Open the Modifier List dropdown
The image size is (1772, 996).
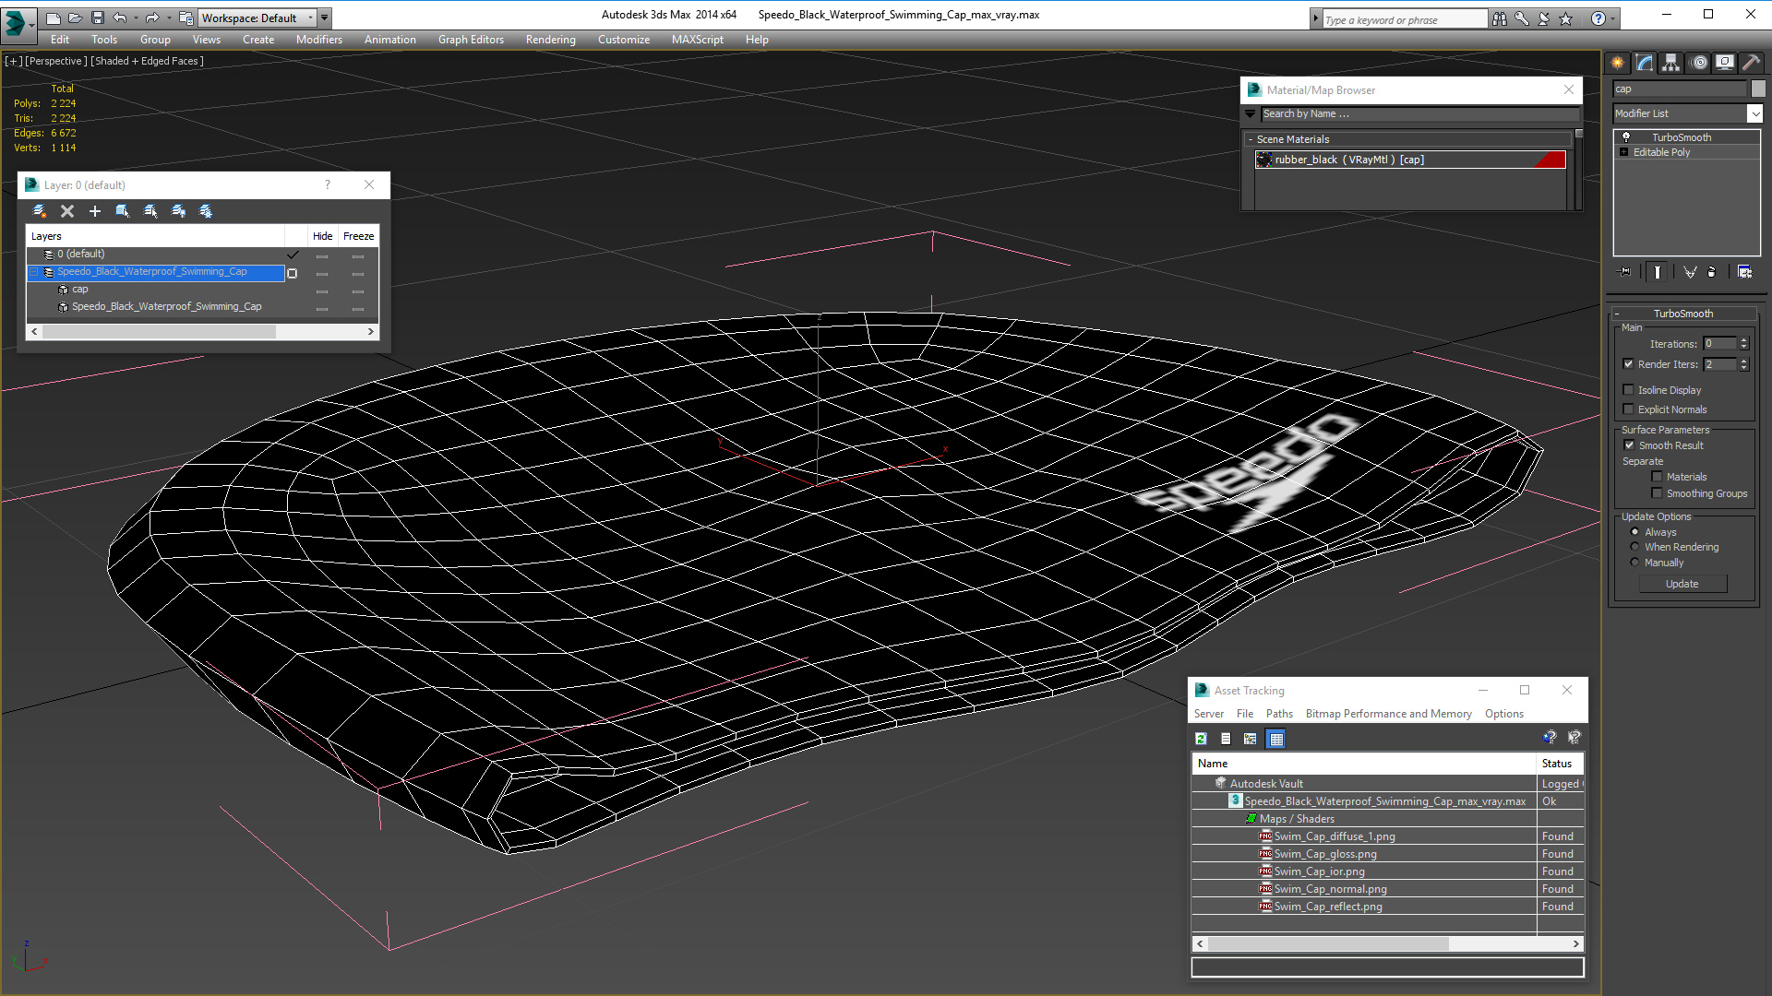(x=1754, y=113)
